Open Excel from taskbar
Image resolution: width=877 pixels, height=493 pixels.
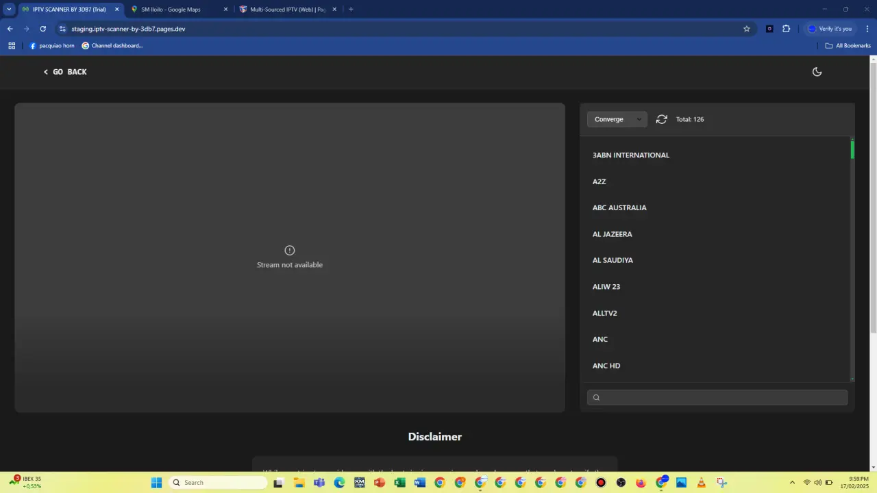pos(399,483)
